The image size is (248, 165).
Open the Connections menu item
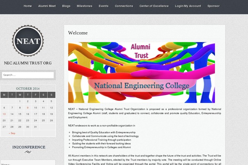pyautogui.click(x=124, y=6)
